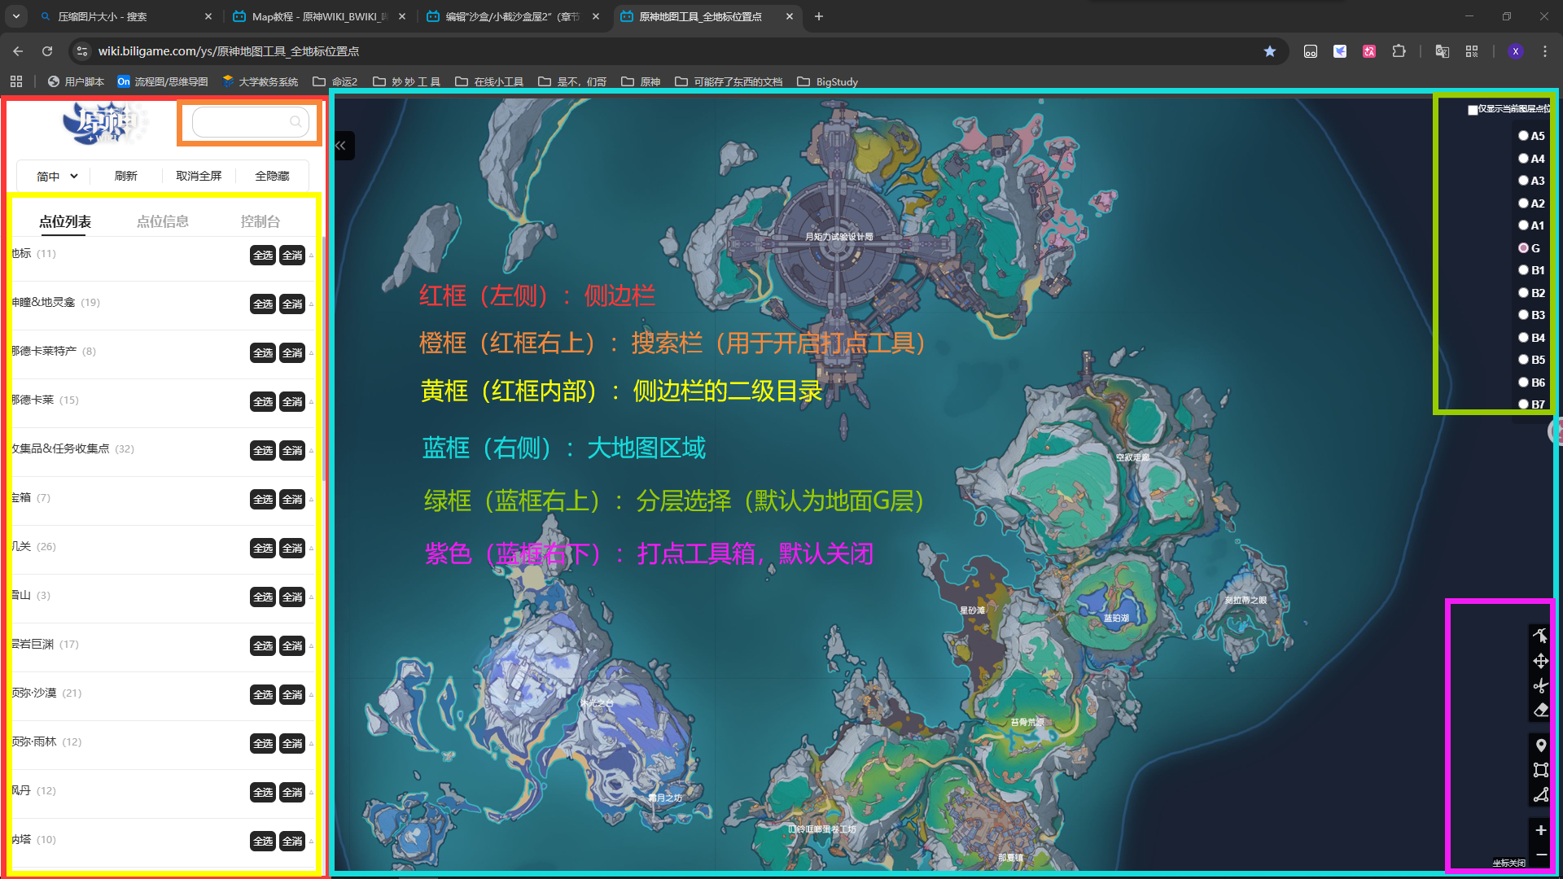Collapse the sidebar with double-chevron button
Viewport: 1563px width, 879px height.
(342, 146)
